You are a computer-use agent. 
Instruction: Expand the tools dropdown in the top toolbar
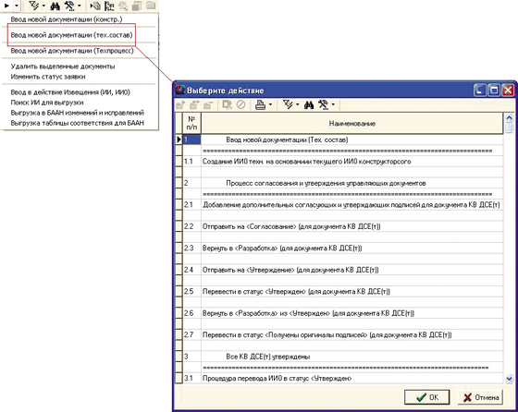tap(79, 6)
